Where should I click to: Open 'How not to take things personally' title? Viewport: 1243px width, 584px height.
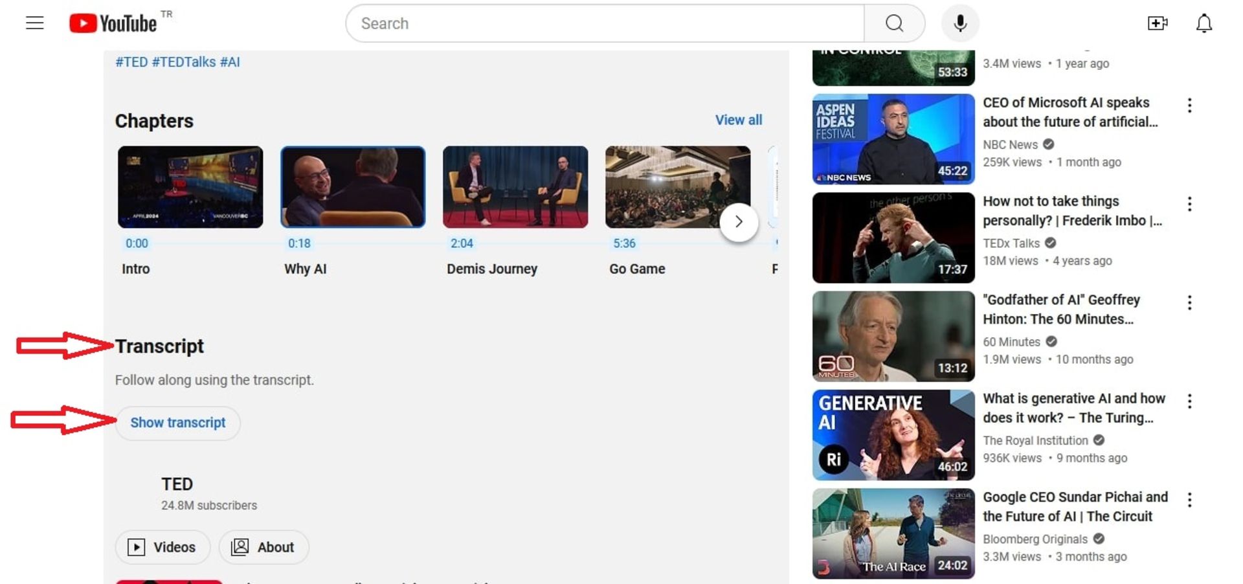(x=1073, y=211)
